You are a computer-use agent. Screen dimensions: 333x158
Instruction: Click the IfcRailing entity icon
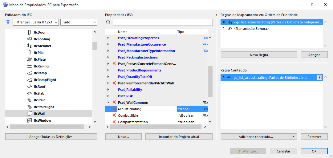[30, 66]
